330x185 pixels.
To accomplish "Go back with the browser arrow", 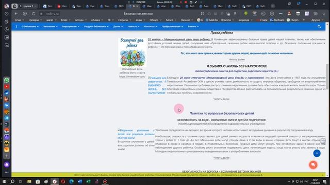I will (x=16, y=14).
